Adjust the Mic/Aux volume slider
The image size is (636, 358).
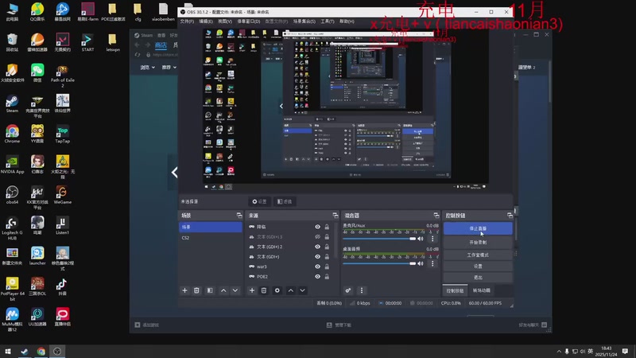tap(379, 239)
